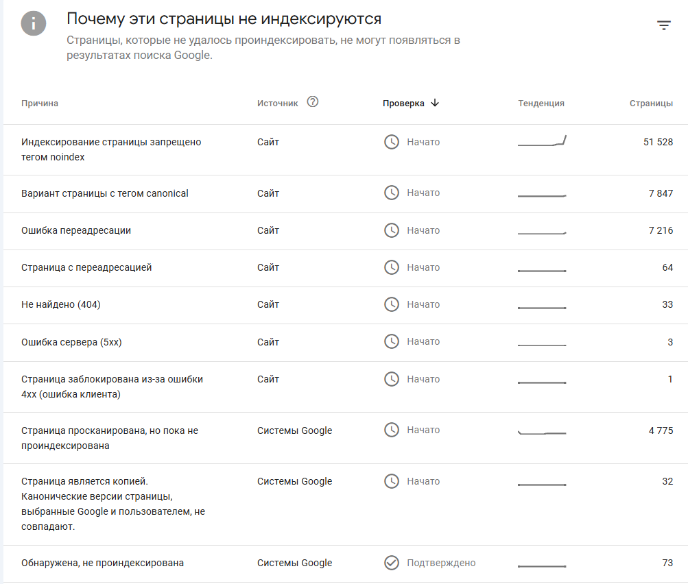Sort by the Проверка column header
Viewport: 688px width, 584px height.
point(403,104)
